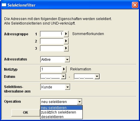The height and width of the screenshot is (121, 140).
Task: Expand Selektionsübernahme dropdown showing Kunde
Action: point(67,87)
